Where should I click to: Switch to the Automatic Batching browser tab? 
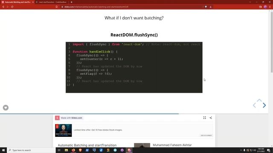[17, 2]
